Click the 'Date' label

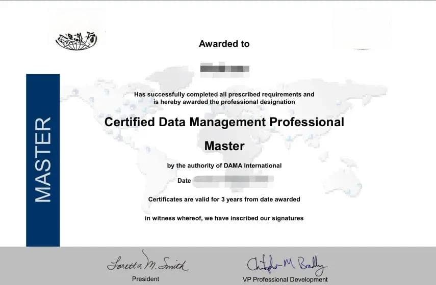click(x=184, y=181)
